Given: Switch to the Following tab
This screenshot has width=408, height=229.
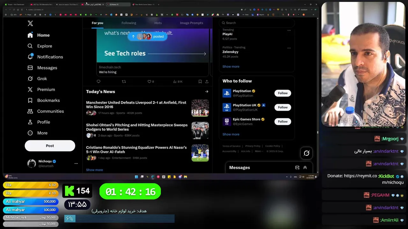Looking at the screenshot, I should point(129,23).
